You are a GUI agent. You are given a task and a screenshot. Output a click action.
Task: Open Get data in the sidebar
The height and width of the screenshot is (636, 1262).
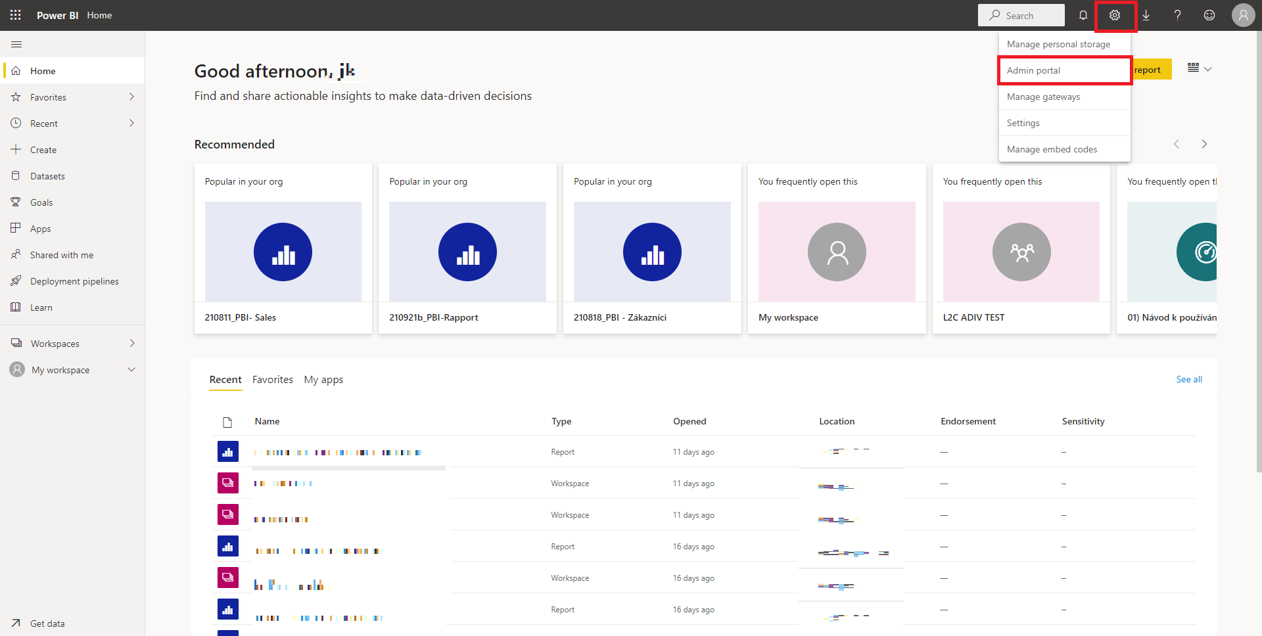click(47, 624)
